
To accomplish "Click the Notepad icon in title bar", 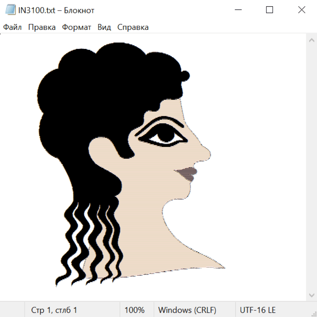I will click(x=11, y=10).
